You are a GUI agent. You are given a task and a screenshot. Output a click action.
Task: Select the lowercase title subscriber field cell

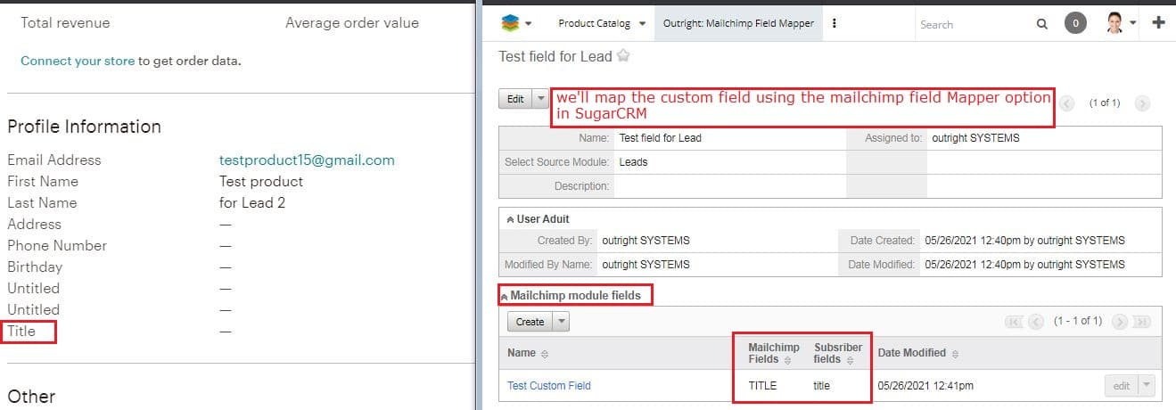(822, 386)
